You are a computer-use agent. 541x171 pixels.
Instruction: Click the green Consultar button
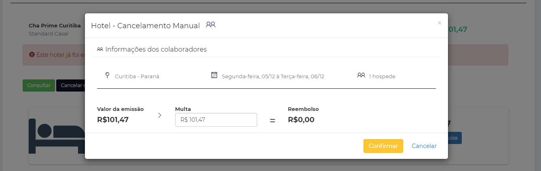(39, 85)
